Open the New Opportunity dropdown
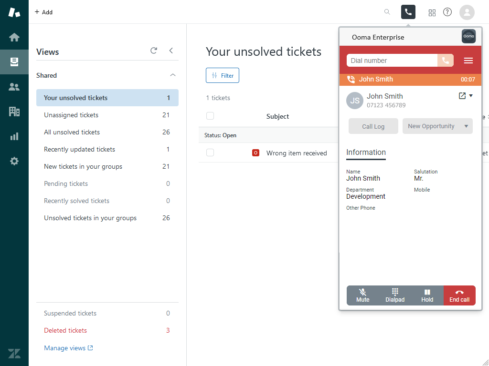Screen dimensions: 489x366 point(437,126)
